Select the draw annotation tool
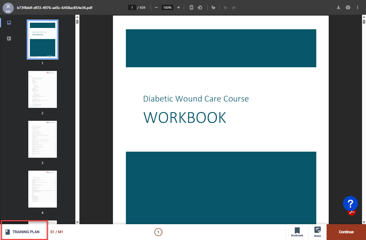This screenshot has height=240, width=366. pos(213,7)
